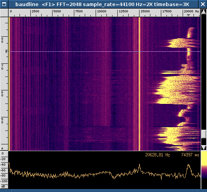207x192 pixels.
Task: Grab the vertical scrollbar thumb
Action: pos(204,134)
